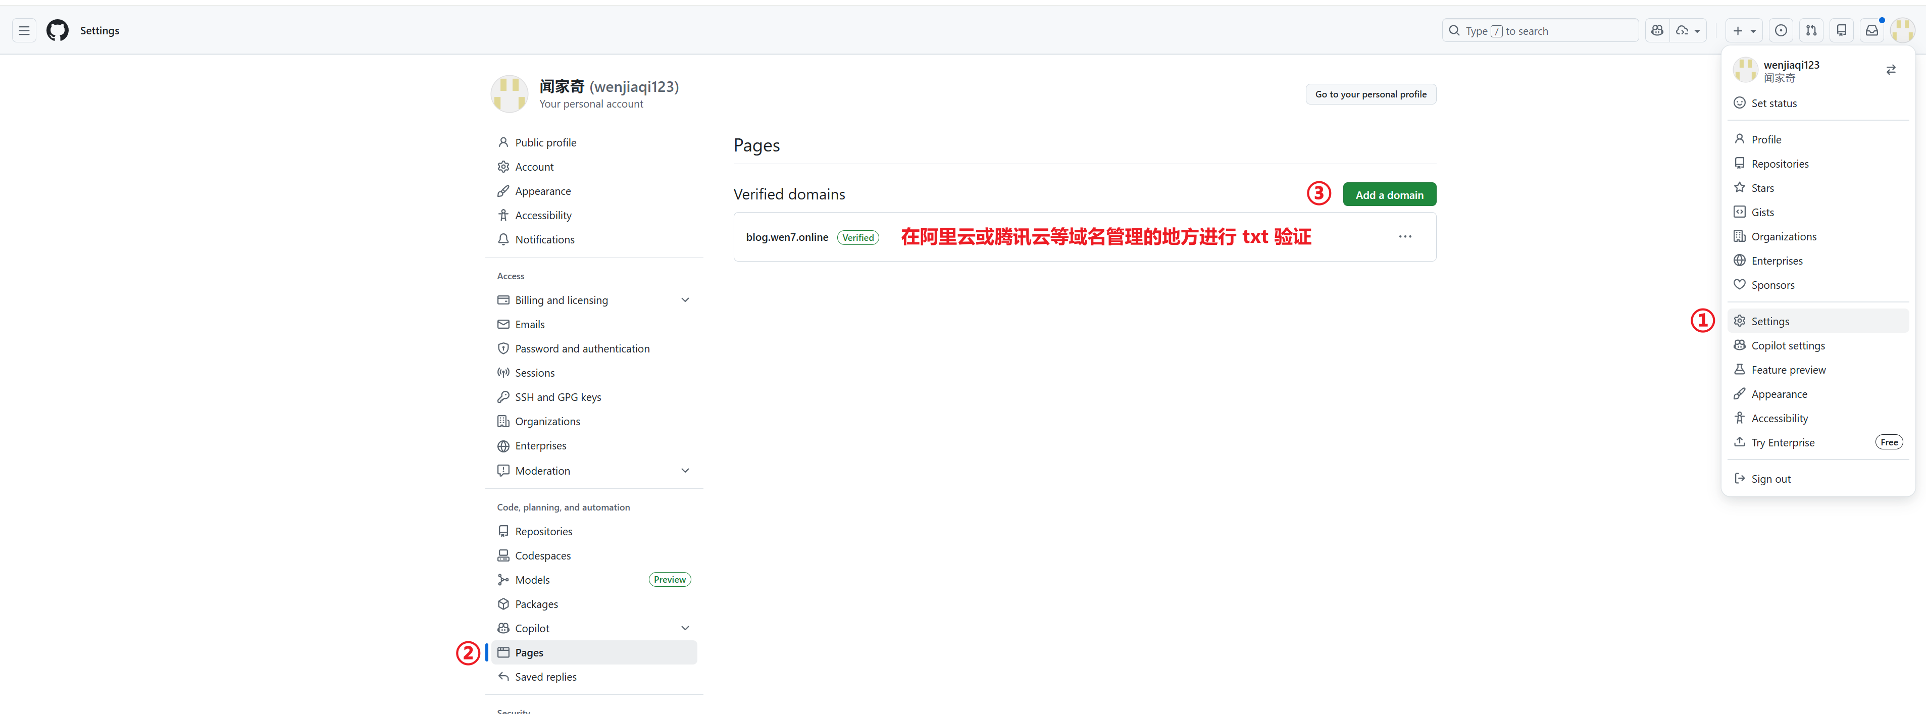1926x714 pixels.
Task: Click the switch account arrows icon
Action: point(1890,70)
